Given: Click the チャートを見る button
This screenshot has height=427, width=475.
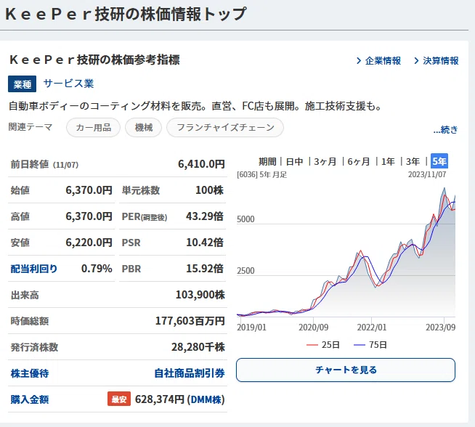Looking at the screenshot, I should [x=346, y=370].
